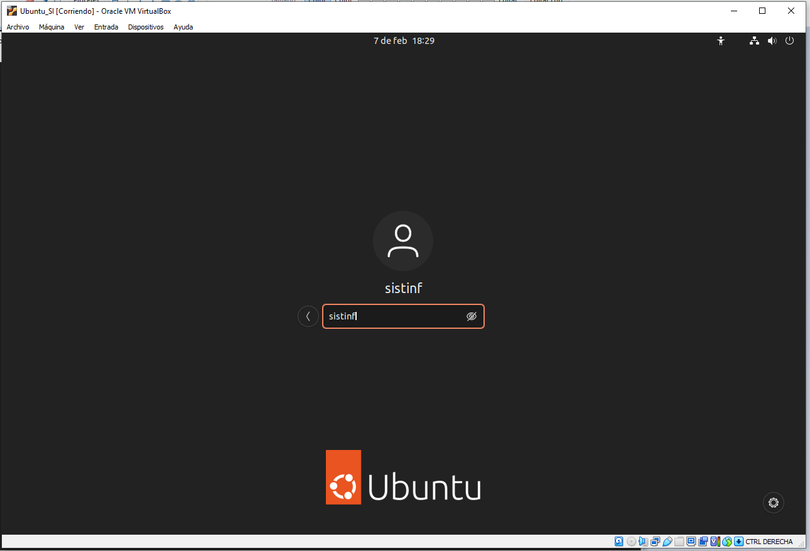Click the hard disk activity indicator
Viewport: 810px width, 551px height.
(x=619, y=542)
